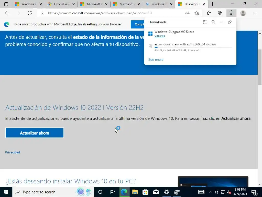Open a new browser tab
Viewport: 262px width, 197px height.
212,4
